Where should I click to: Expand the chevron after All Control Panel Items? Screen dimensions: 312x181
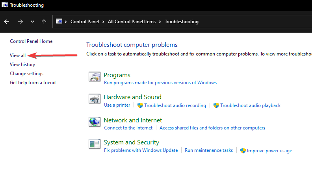[160, 22]
